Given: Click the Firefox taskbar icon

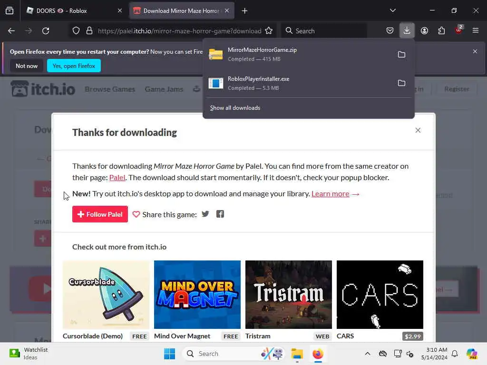Looking at the screenshot, I should click(318, 354).
